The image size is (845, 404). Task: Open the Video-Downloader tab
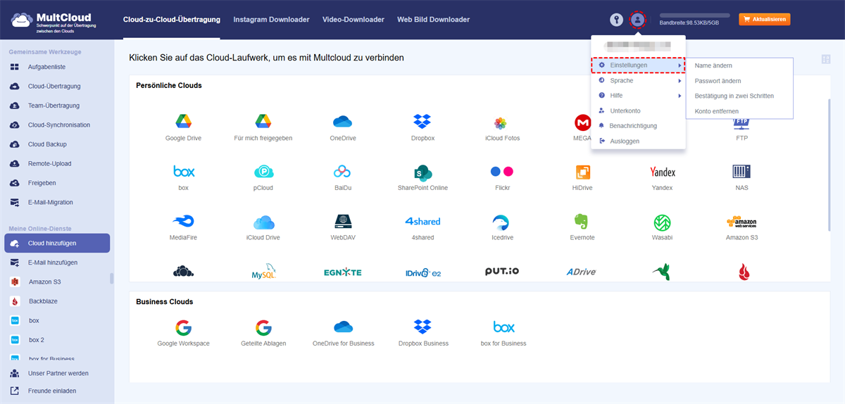(353, 20)
